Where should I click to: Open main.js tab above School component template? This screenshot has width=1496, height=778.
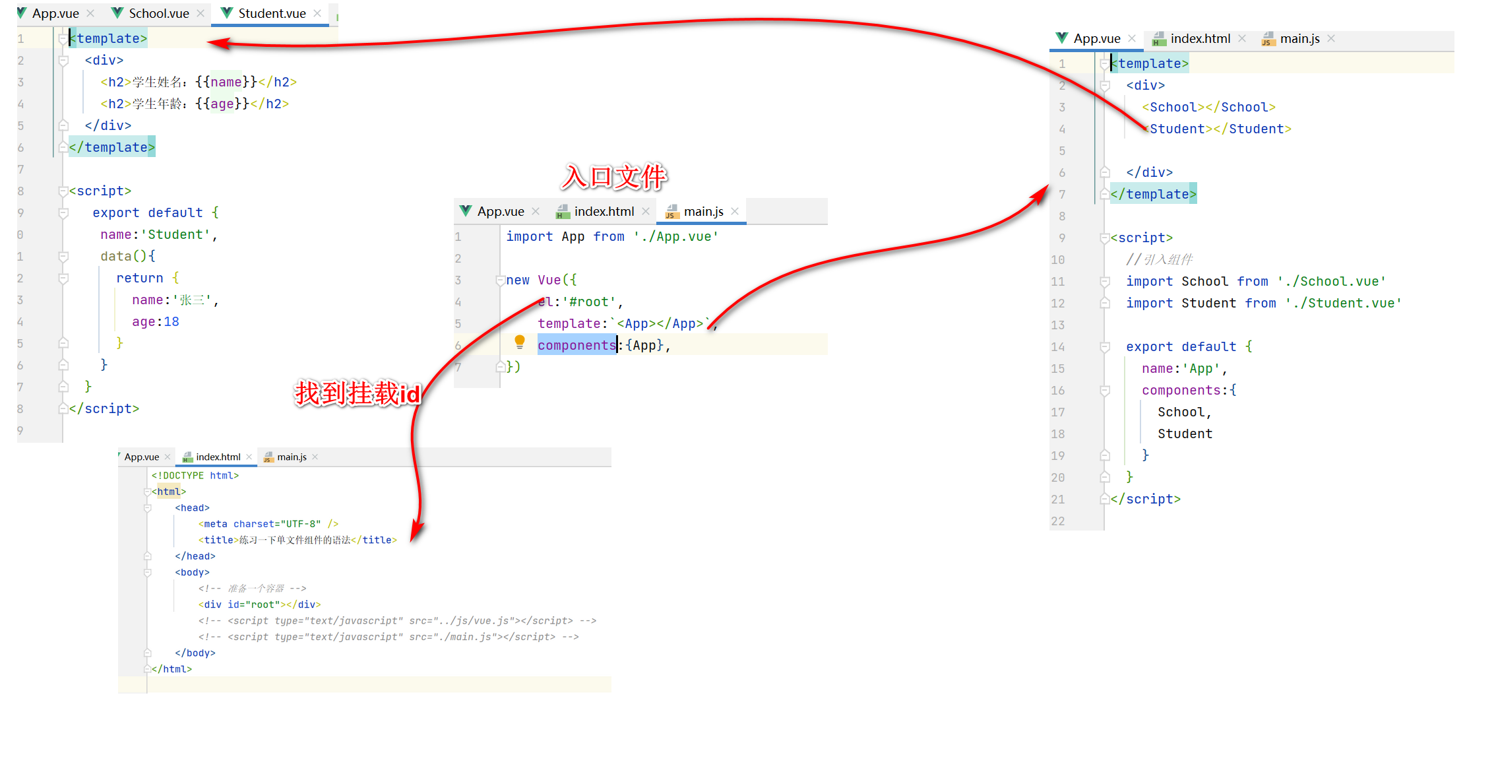1299,38
